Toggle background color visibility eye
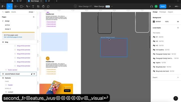The height and width of the screenshot is (102, 181). point(178,22)
